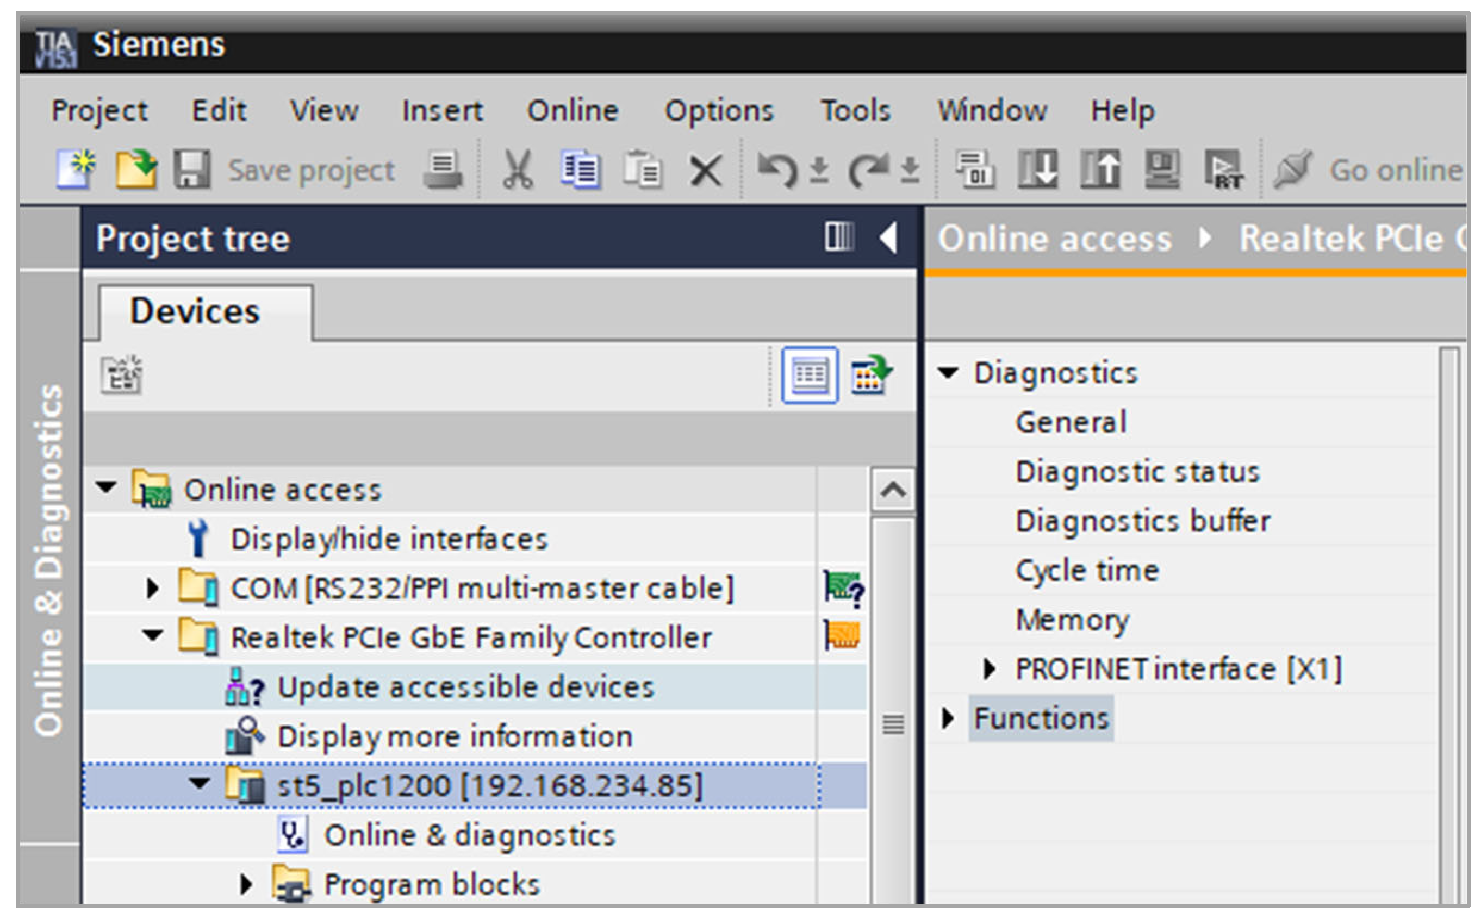Click the Compile toolbar icon
The height and width of the screenshot is (919, 1481).
tap(975, 169)
